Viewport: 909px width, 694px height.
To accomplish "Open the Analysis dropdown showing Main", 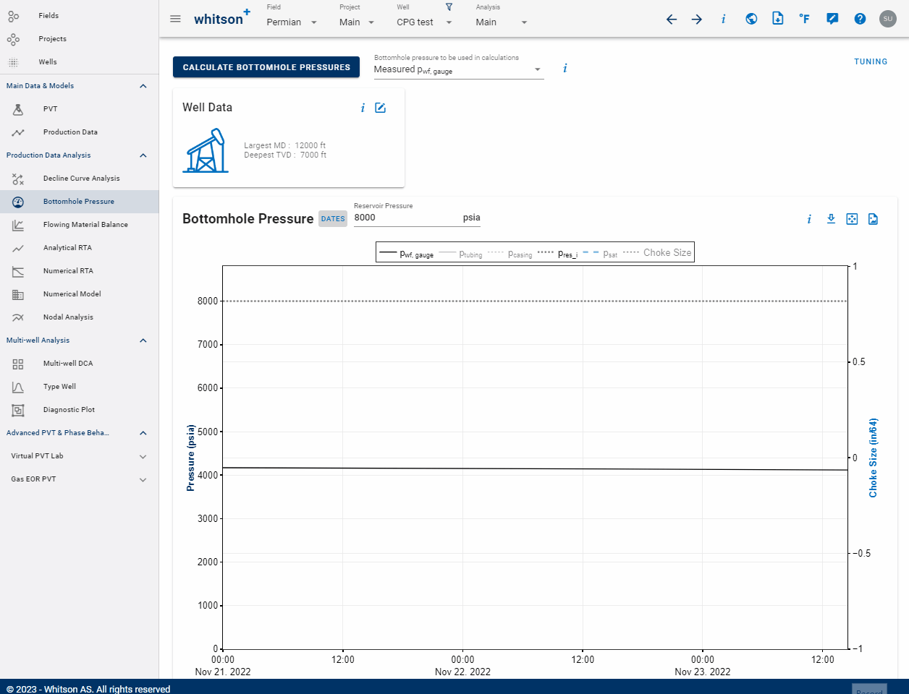I will [502, 22].
